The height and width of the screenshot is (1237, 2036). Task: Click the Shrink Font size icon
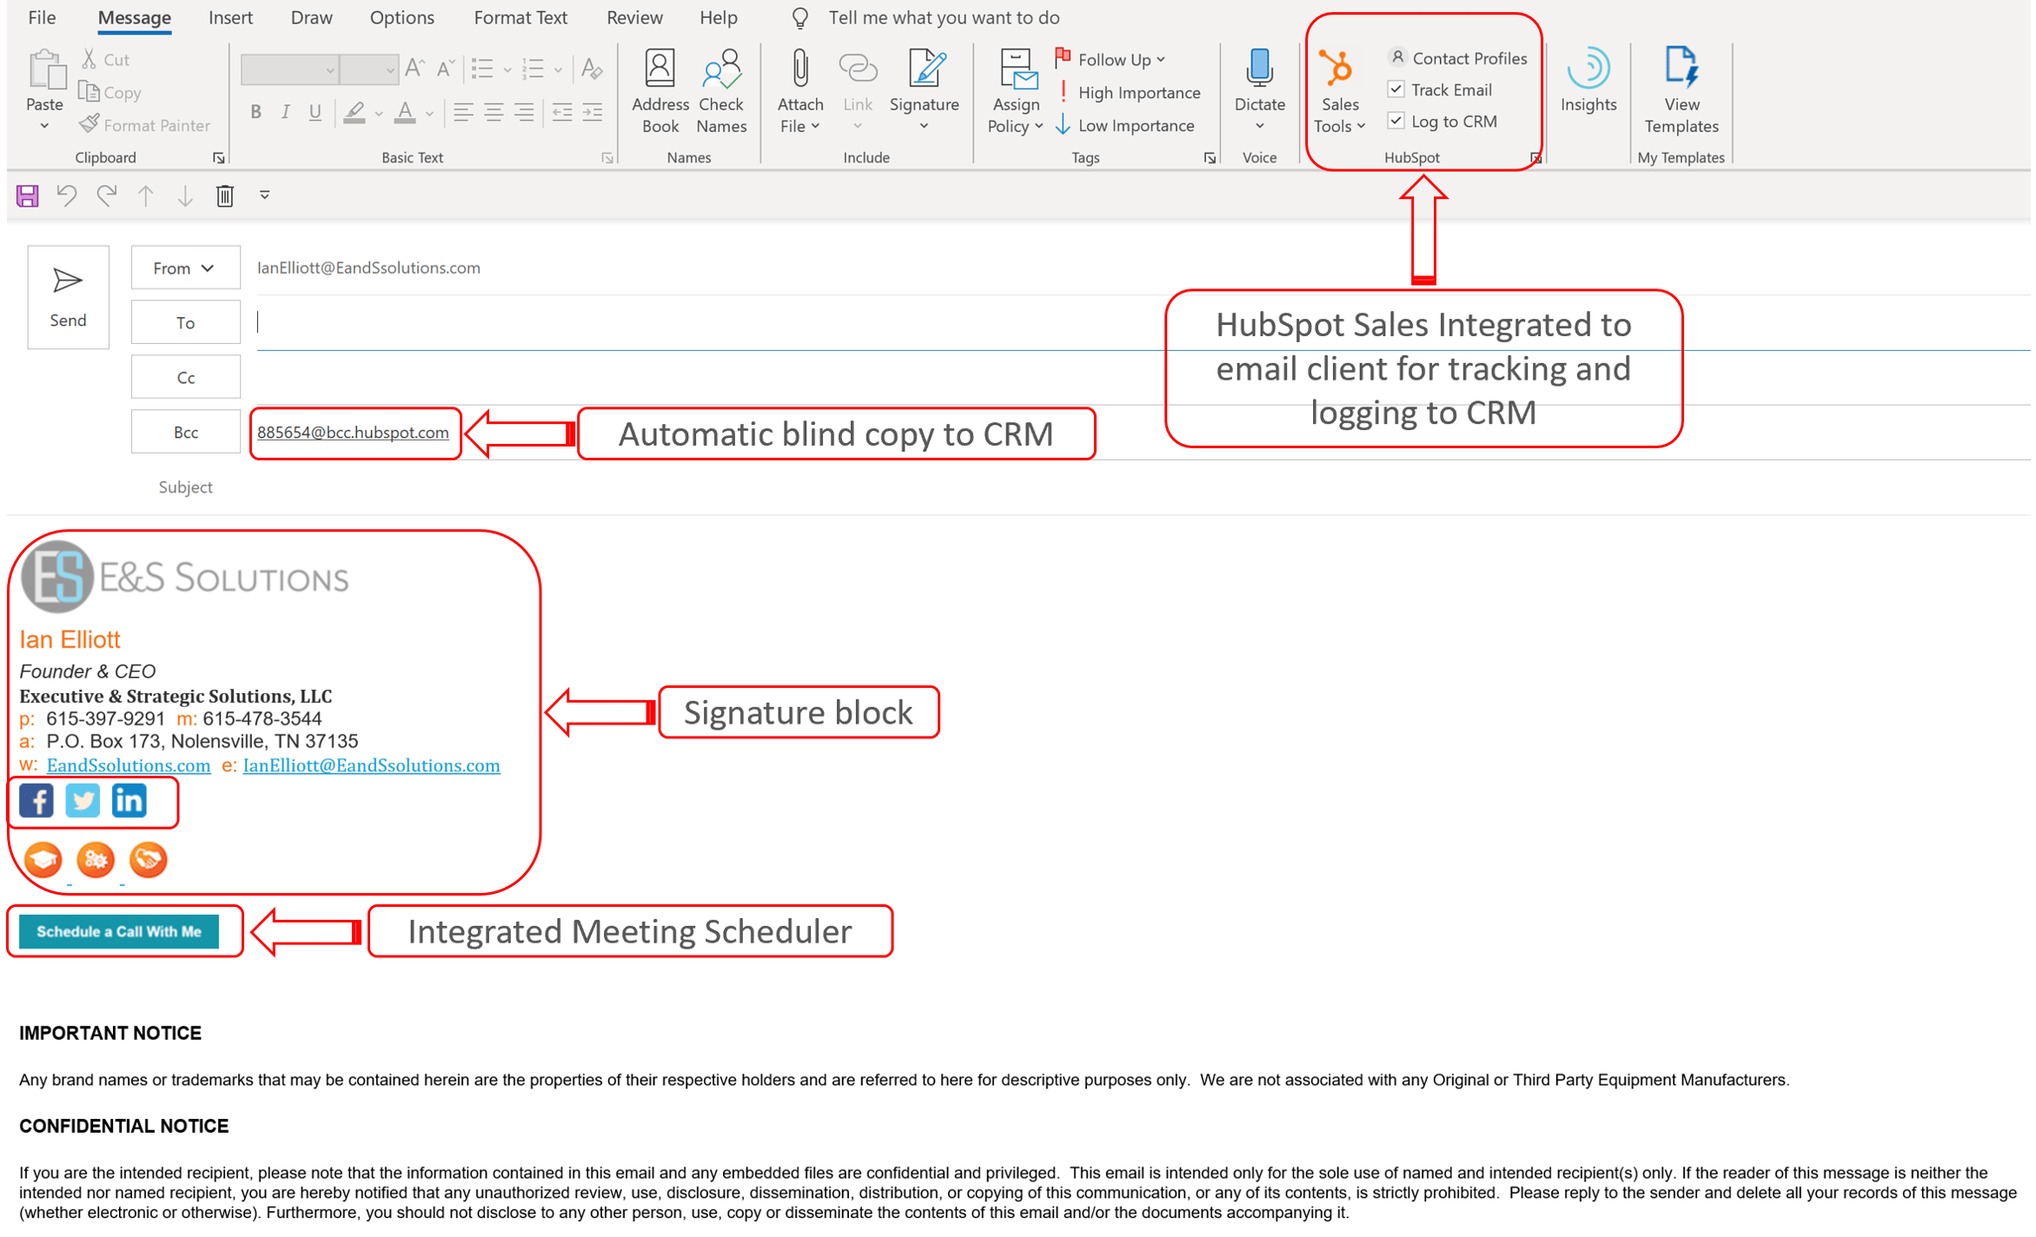(446, 69)
